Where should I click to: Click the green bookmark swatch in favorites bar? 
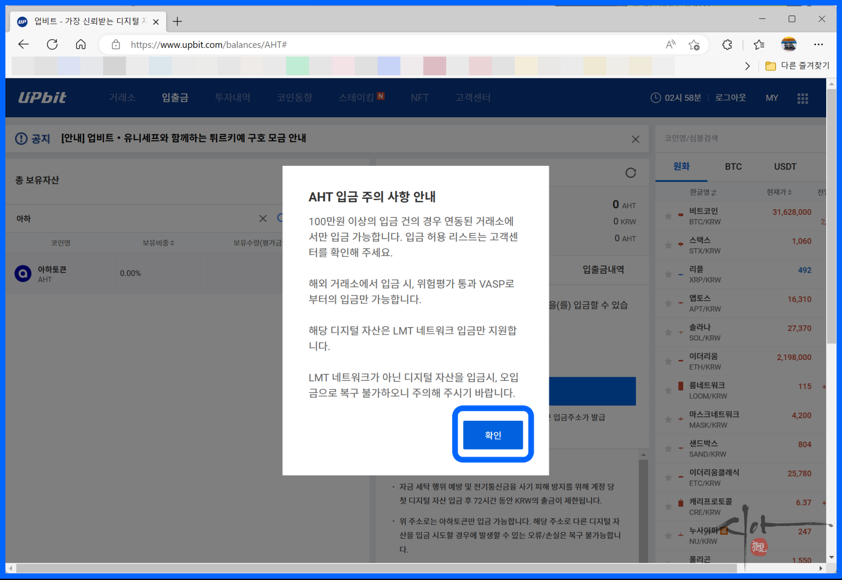(297, 66)
